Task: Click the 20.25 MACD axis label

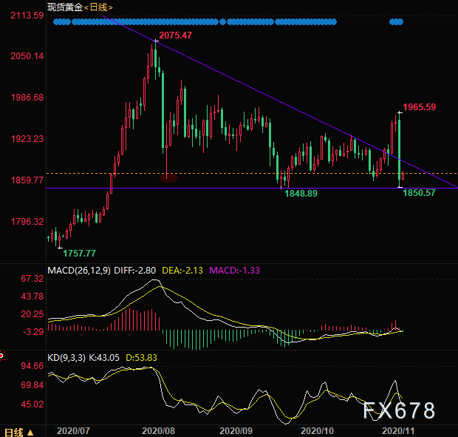Action: coord(32,314)
